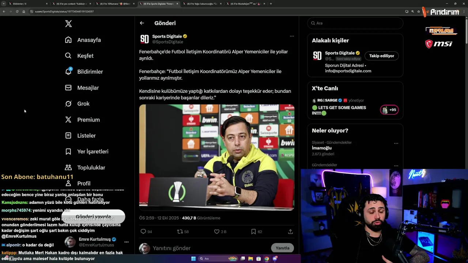Share the post icon
Screen dimensions: 468x263
pyautogui.click(x=290, y=232)
